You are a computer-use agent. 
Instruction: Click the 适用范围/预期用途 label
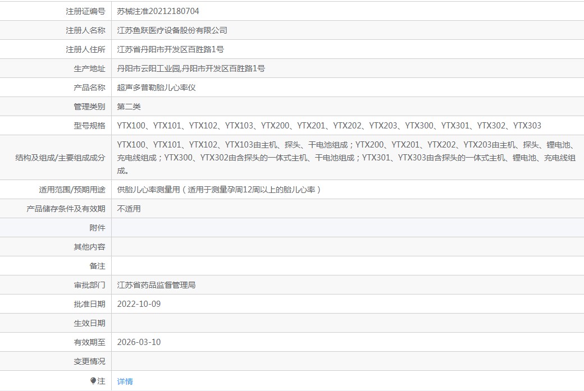pyautogui.click(x=72, y=190)
